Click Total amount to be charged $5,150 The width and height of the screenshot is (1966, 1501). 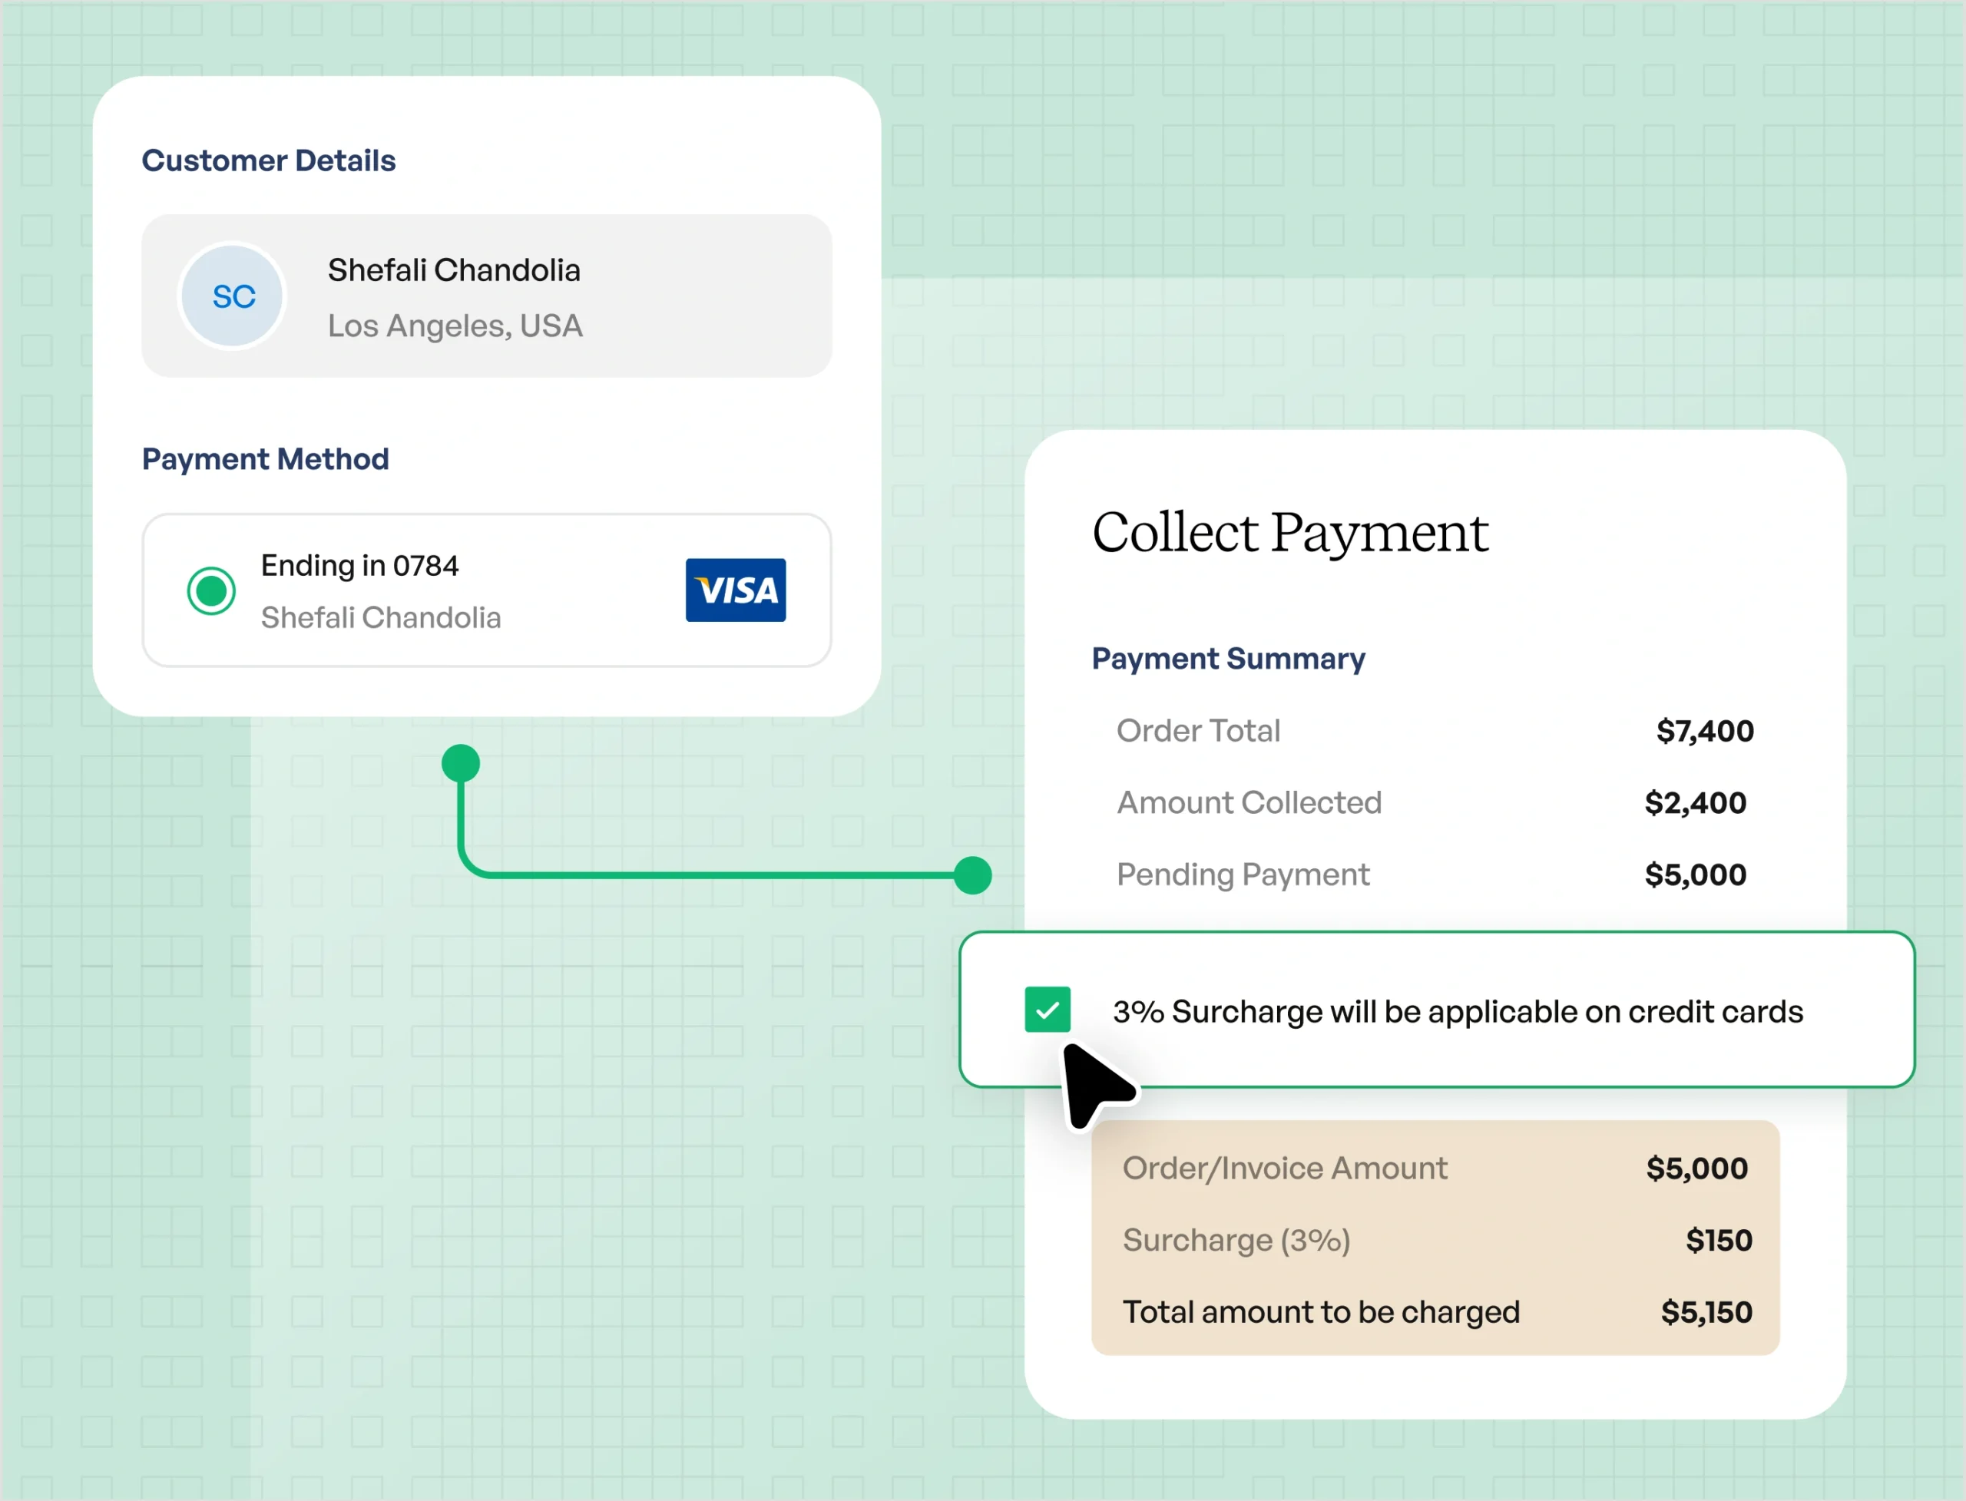[1705, 1312]
